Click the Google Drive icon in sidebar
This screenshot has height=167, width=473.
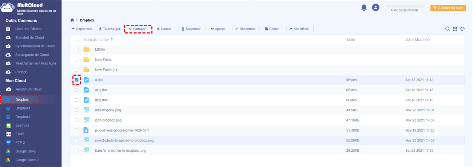pyautogui.click(x=8, y=151)
